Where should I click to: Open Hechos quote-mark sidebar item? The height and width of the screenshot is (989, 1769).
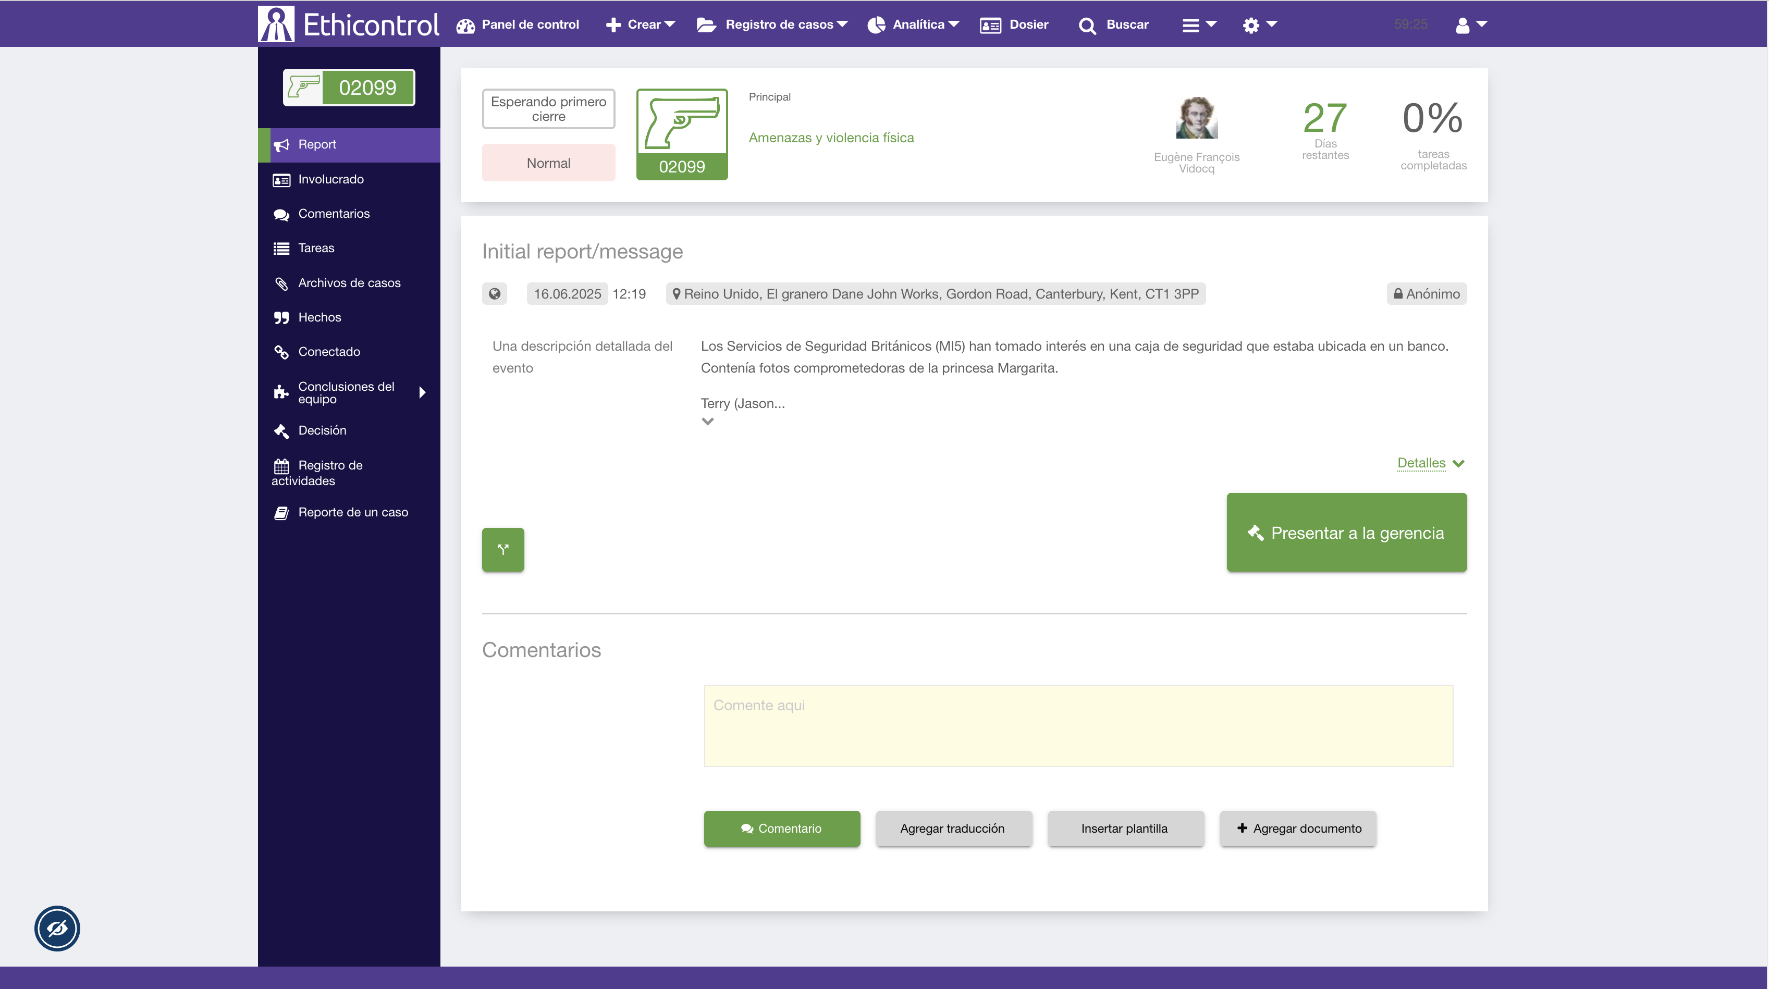pos(320,317)
